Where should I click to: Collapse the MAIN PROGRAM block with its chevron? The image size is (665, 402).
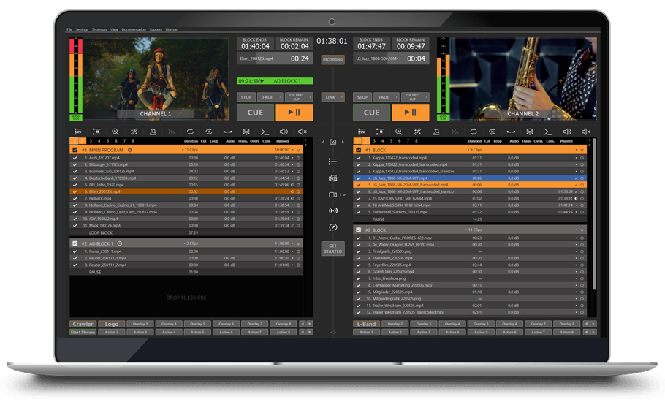[300, 149]
